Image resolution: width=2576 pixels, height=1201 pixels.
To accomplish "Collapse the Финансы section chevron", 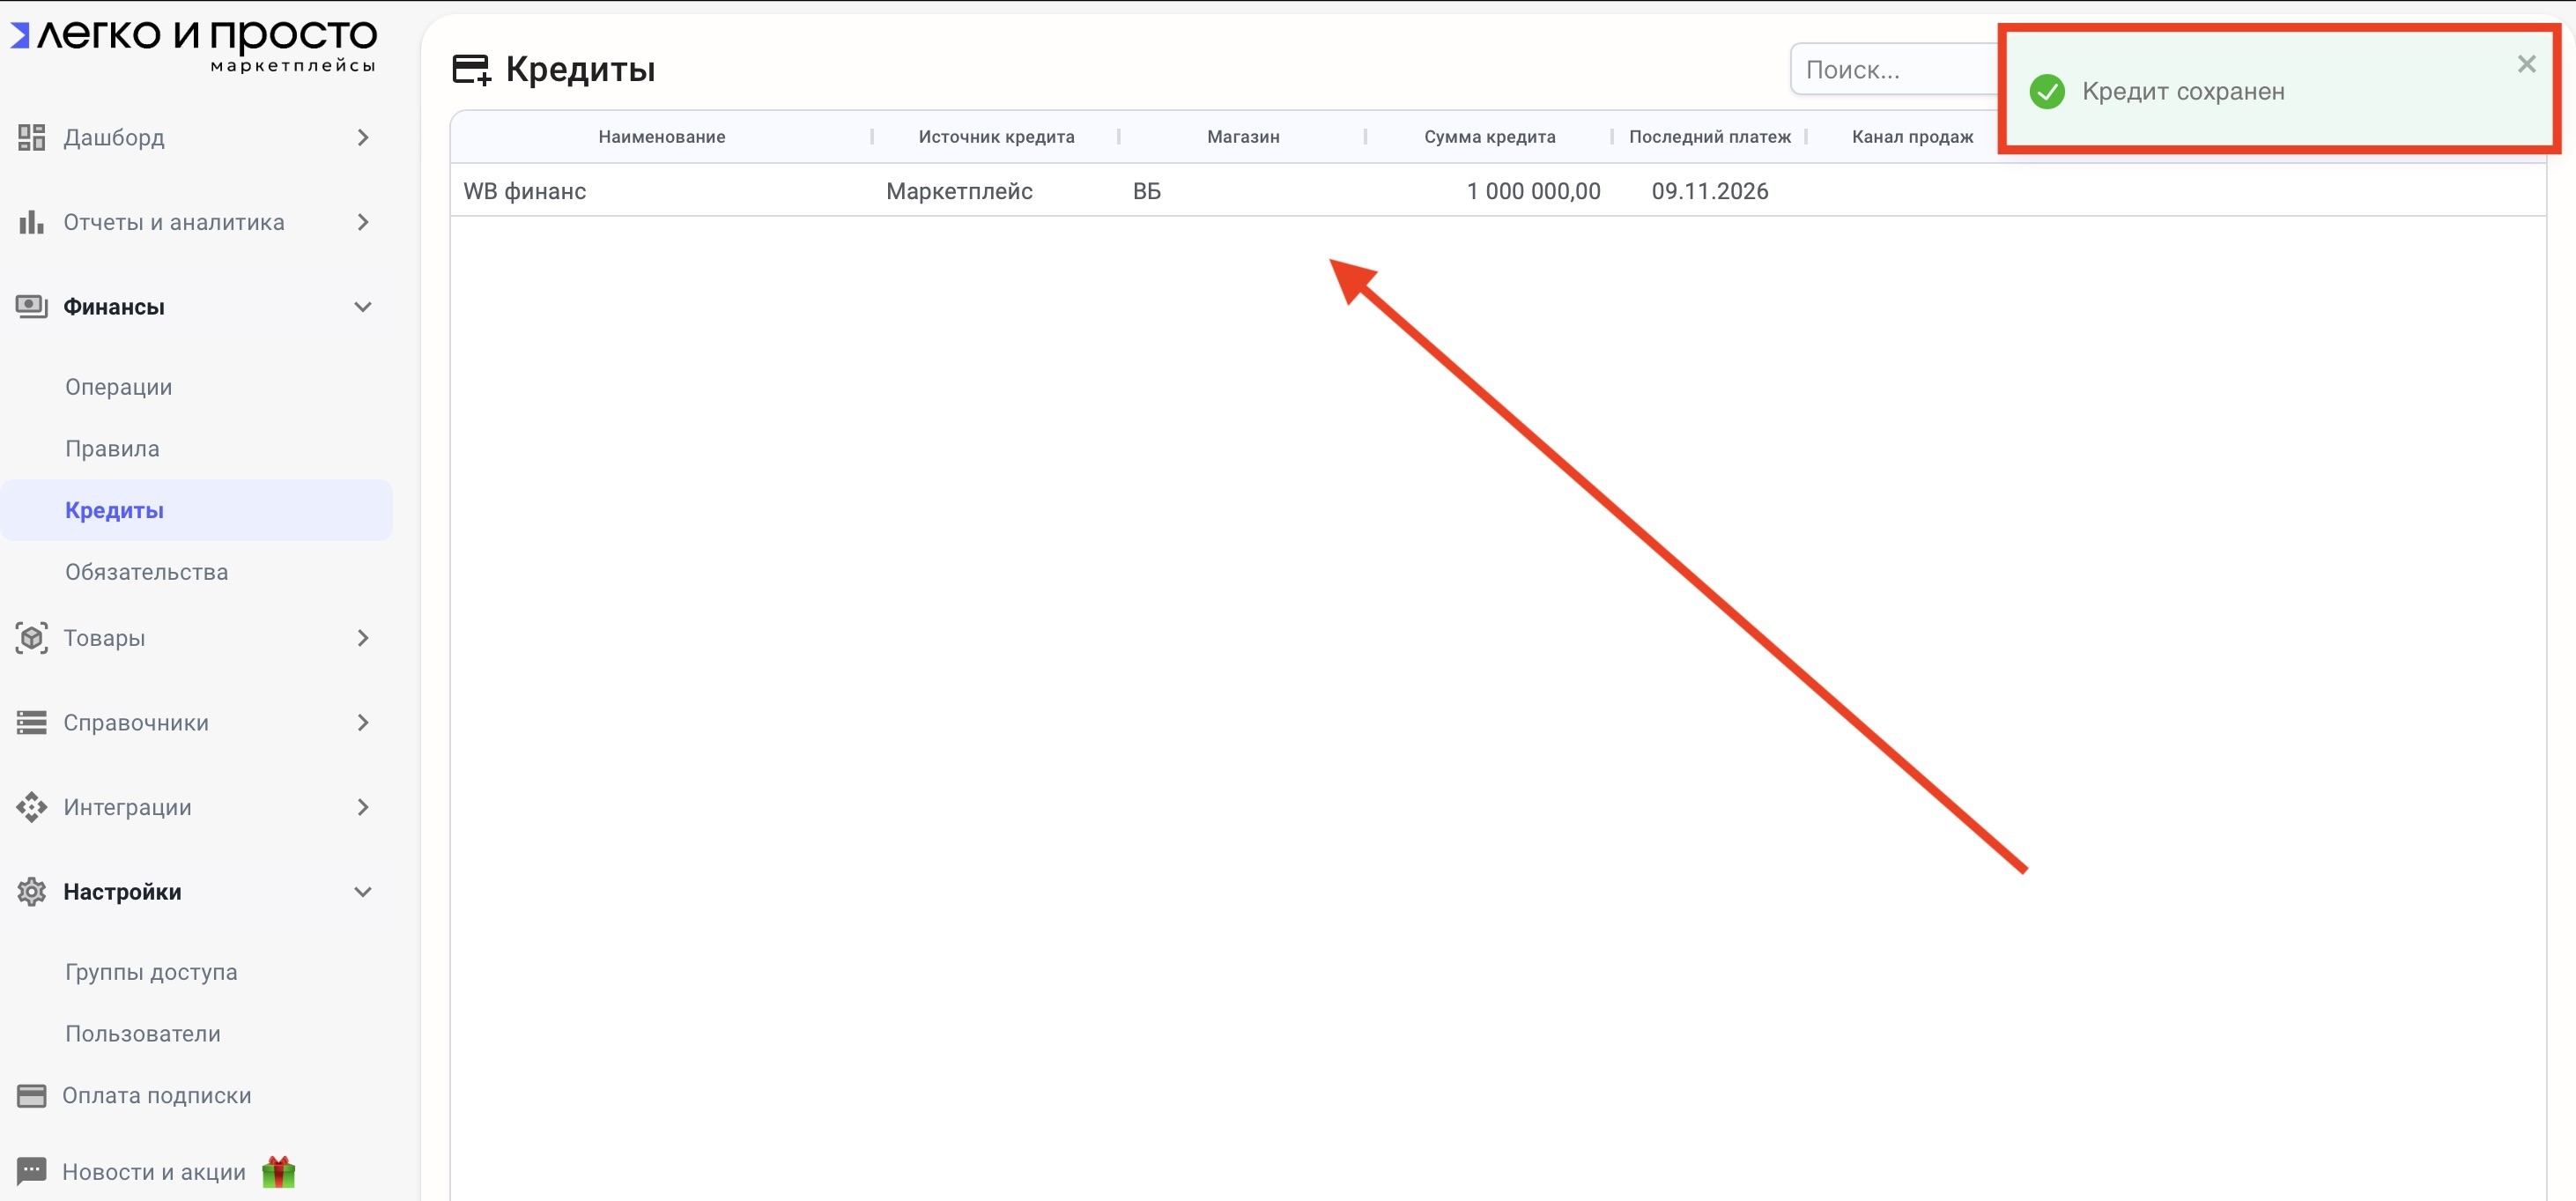I will [x=363, y=307].
